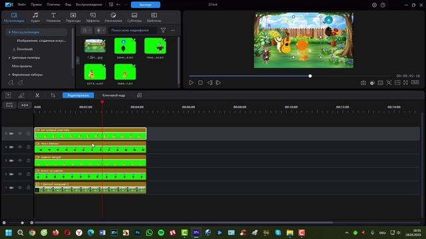Click the Ключевой кадр button
Image resolution: width=426 pixels, height=239 pixels.
coord(114,95)
